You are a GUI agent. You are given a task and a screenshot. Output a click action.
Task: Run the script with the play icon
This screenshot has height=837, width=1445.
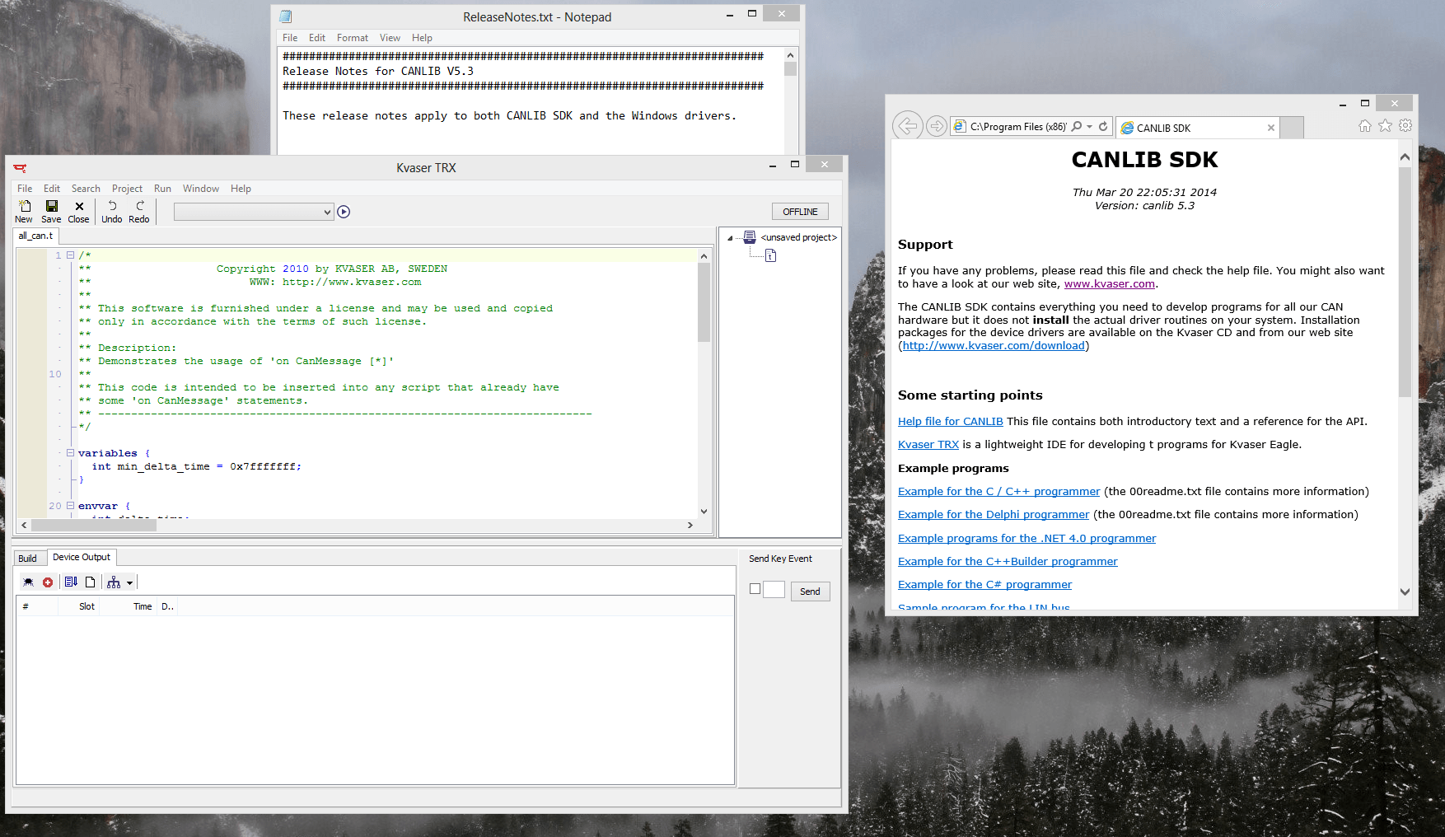coord(344,212)
